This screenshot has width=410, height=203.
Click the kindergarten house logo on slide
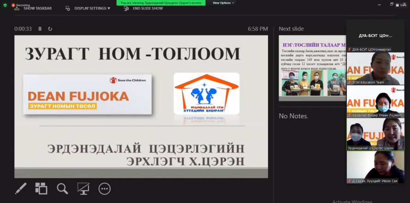pyautogui.click(x=206, y=94)
